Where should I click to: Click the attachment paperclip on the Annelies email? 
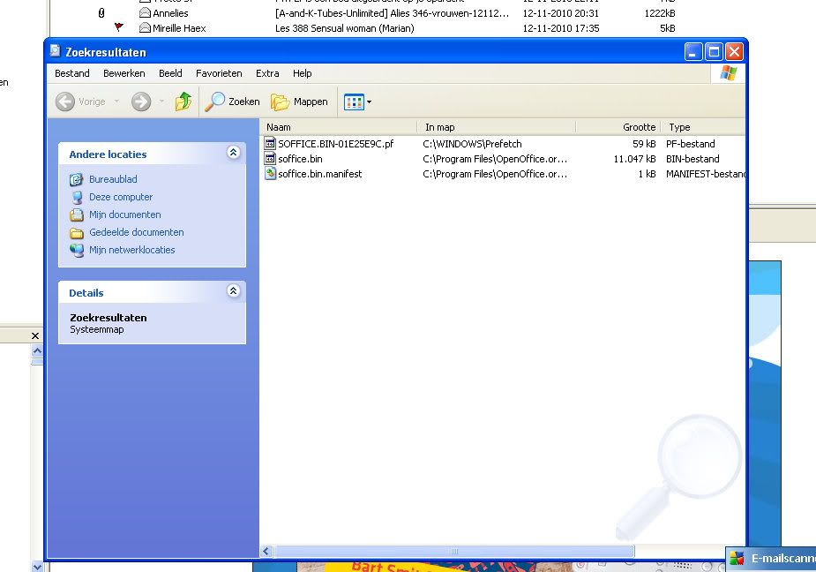point(101,13)
